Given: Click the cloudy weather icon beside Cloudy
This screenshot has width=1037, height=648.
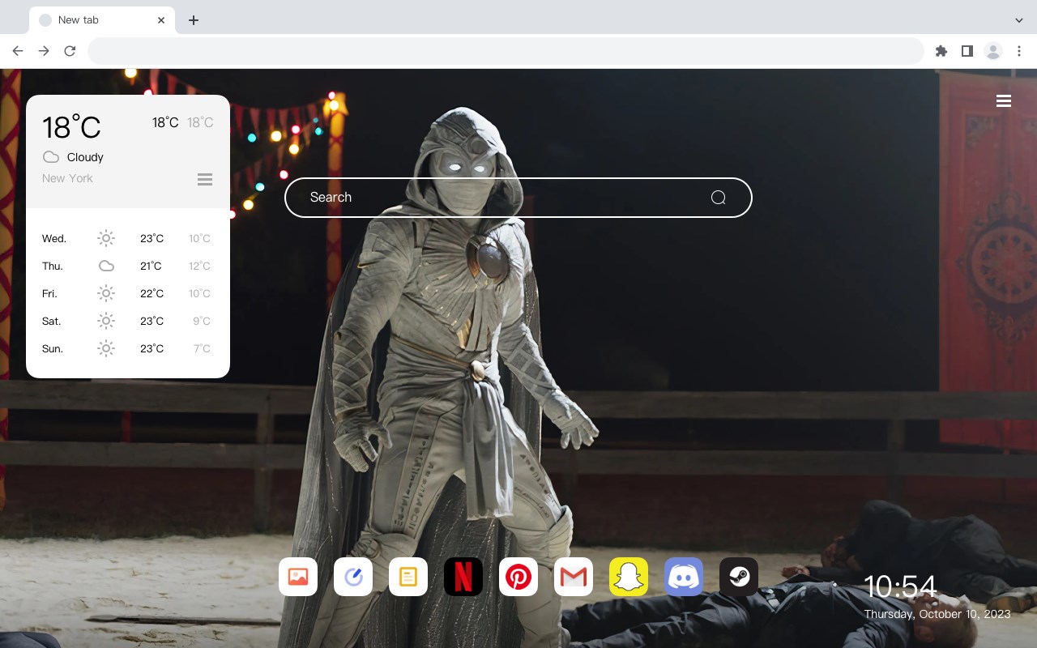Looking at the screenshot, I should click(x=51, y=157).
